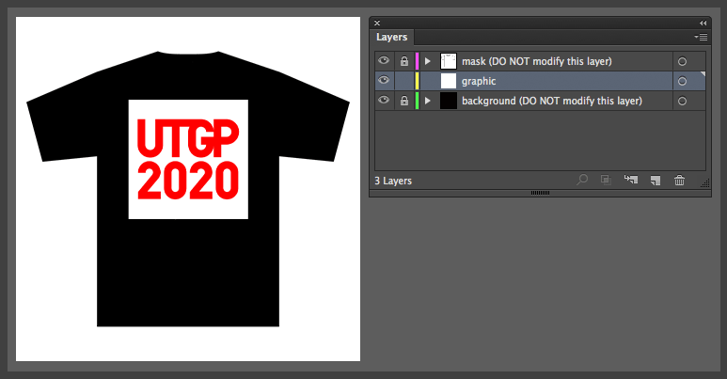Screen dimensions: 727x379
Task: Close the Layers panel with X
Action: [x=377, y=23]
